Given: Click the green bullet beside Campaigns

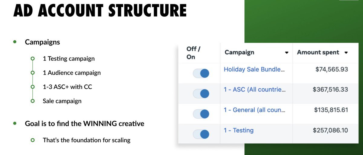Looking at the screenshot, I should coord(15,42).
